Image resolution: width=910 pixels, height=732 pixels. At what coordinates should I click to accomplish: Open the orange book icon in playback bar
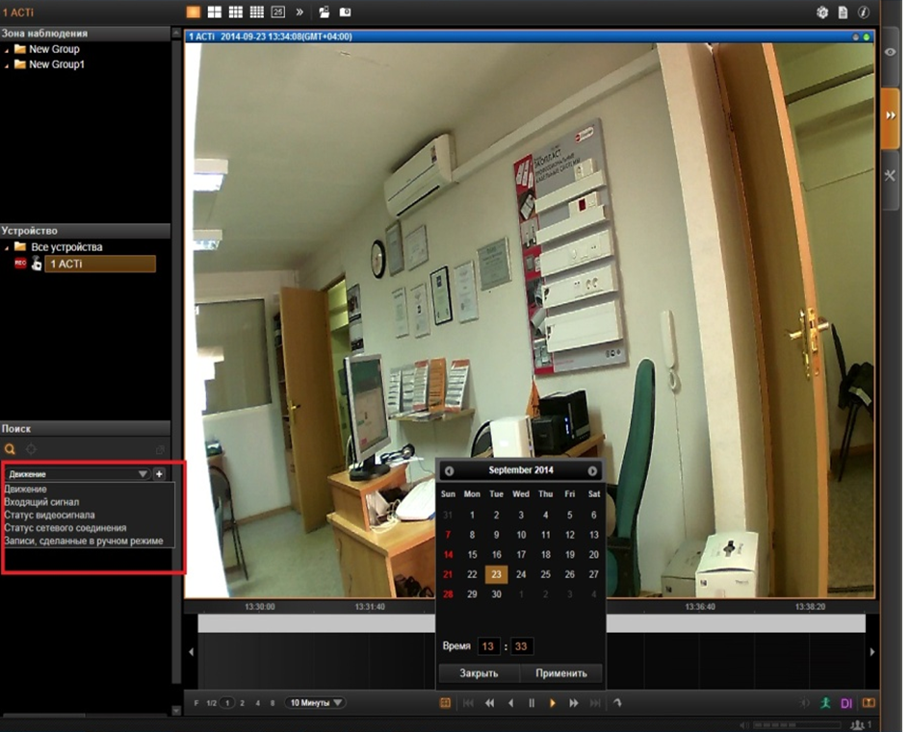point(869,703)
